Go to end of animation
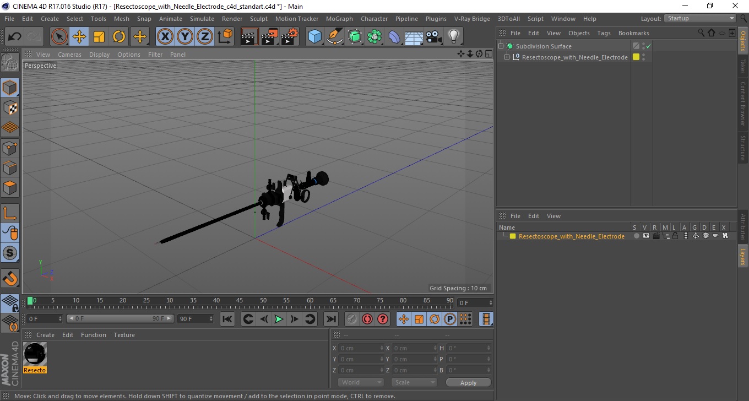The height and width of the screenshot is (401, 749). click(x=330, y=319)
